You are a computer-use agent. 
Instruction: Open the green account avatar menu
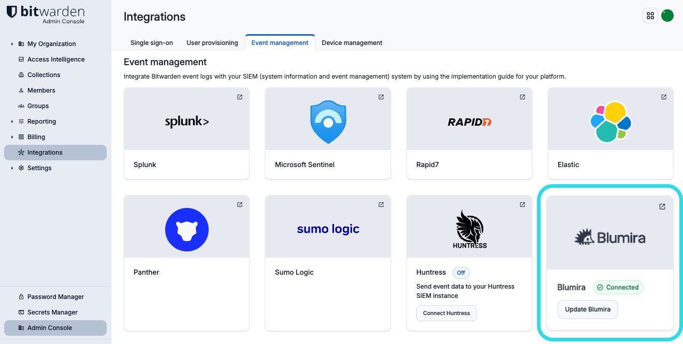point(667,16)
